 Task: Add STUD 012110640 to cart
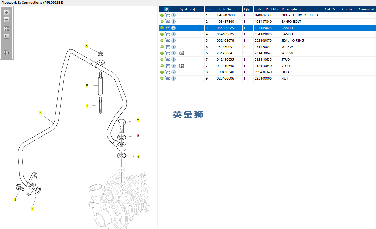pyautogui.click(x=168, y=66)
